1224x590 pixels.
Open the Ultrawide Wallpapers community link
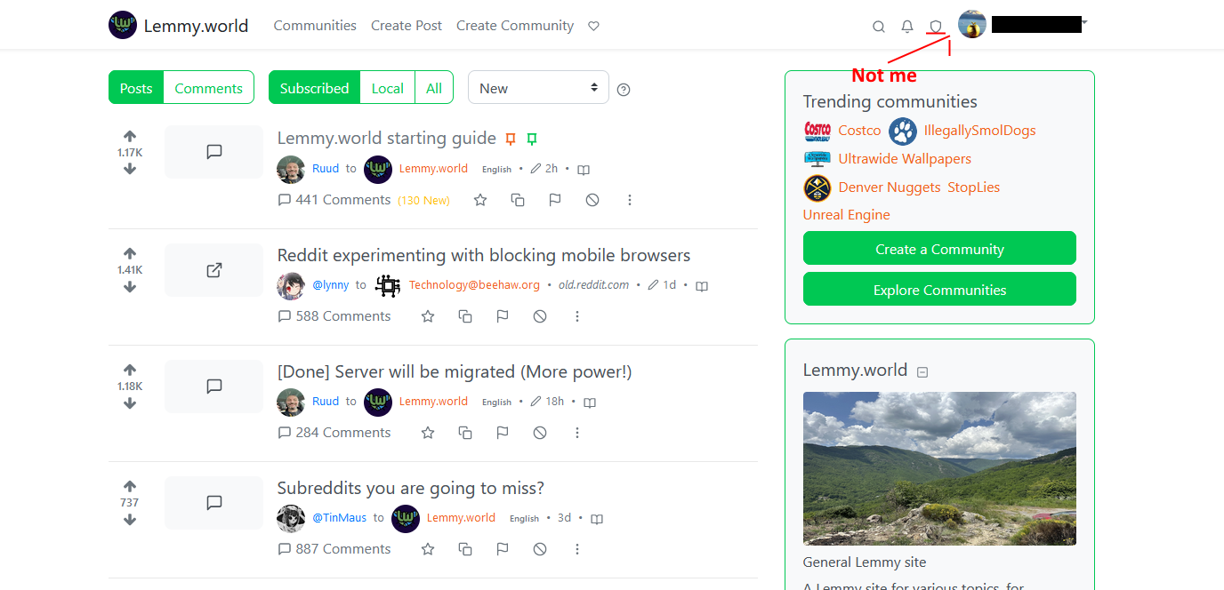click(905, 159)
